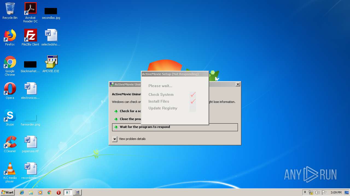Click the Update Registry empty checkbox
350x196 pixels.
193,108
